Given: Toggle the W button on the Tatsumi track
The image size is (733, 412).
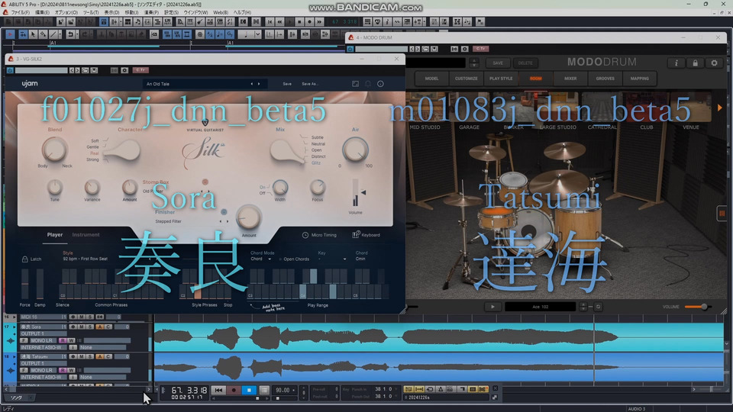Looking at the screenshot, I should coord(71,371).
